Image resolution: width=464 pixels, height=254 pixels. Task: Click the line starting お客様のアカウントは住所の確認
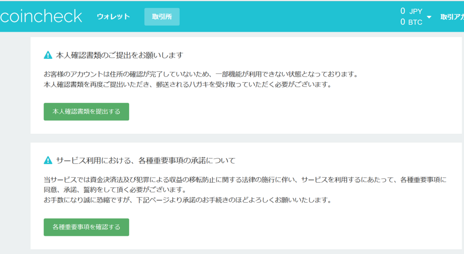[201, 74]
